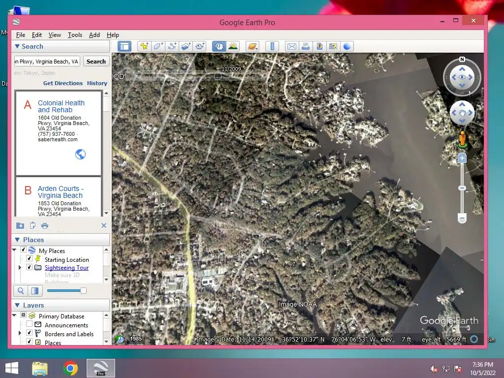Add a placemark with the pushpin icon
The height and width of the screenshot is (378, 504).
(144, 46)
